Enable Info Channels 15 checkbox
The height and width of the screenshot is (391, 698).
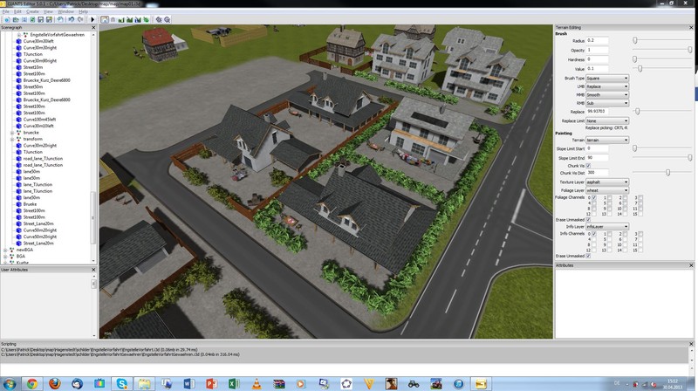click(x=640, y=250)
